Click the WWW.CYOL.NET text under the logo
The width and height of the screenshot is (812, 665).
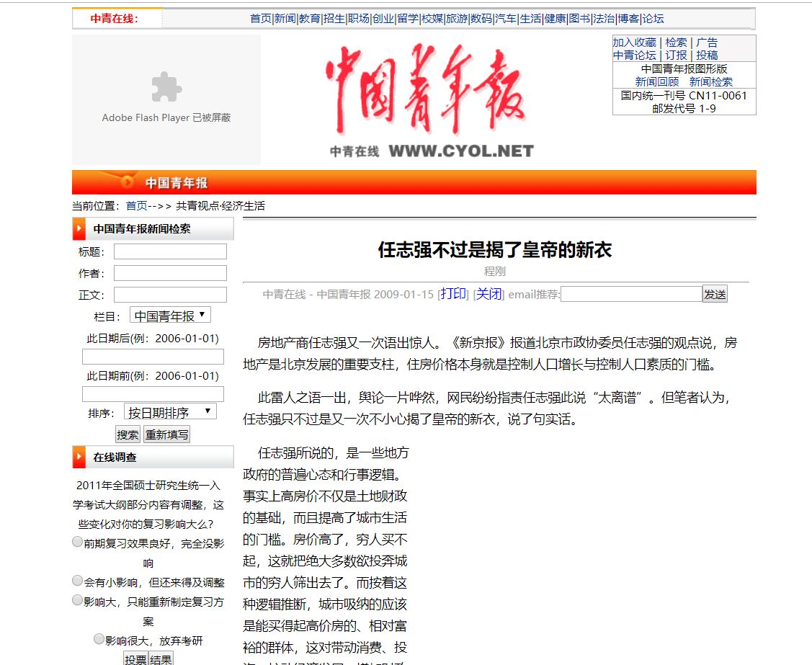[x=461, y=151]
